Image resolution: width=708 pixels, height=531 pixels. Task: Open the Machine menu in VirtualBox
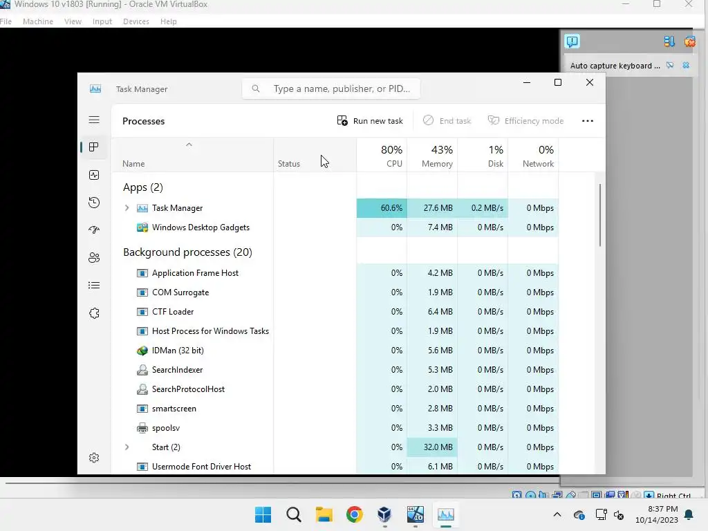(38, 21)
